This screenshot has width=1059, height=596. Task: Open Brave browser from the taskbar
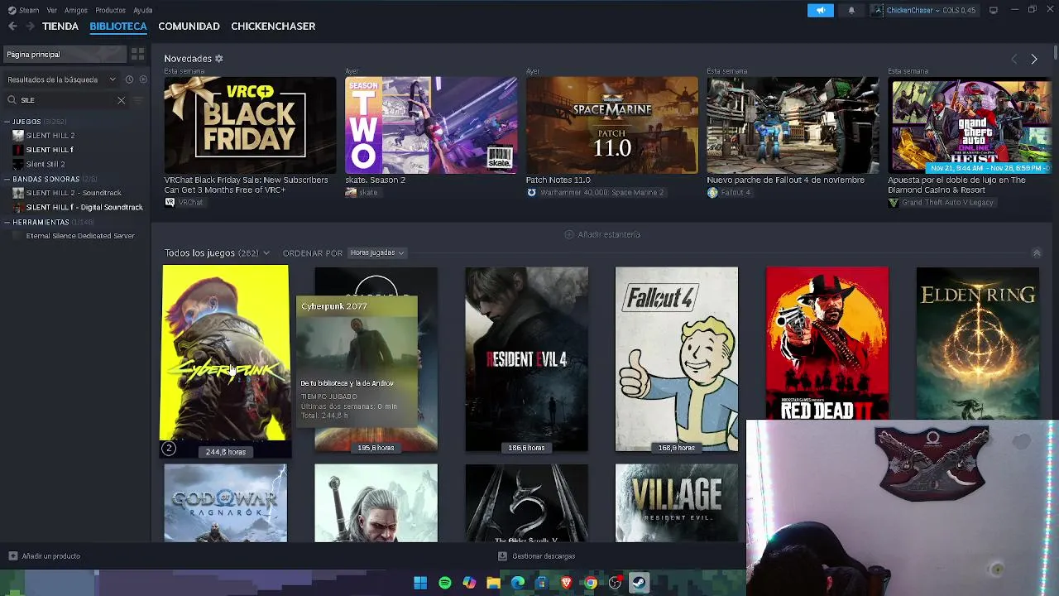point(567,583)
